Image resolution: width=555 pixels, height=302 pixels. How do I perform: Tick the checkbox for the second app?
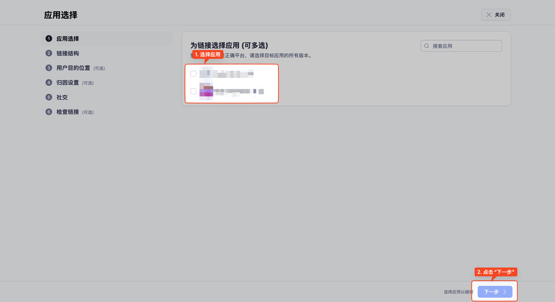[193, 91]
